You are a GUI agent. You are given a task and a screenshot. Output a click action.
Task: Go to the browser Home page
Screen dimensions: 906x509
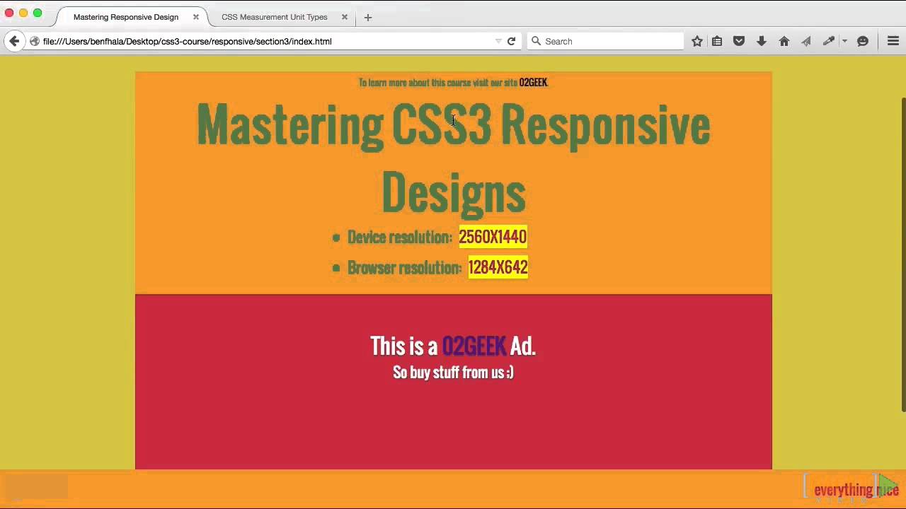click(784, 41)
